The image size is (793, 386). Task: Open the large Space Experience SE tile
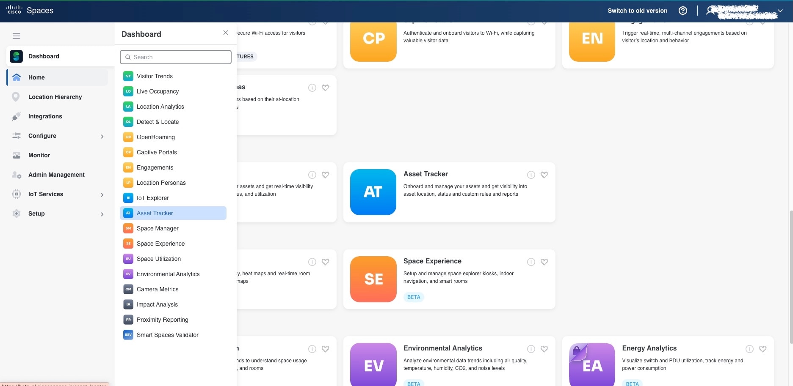(x=373, y=279)
